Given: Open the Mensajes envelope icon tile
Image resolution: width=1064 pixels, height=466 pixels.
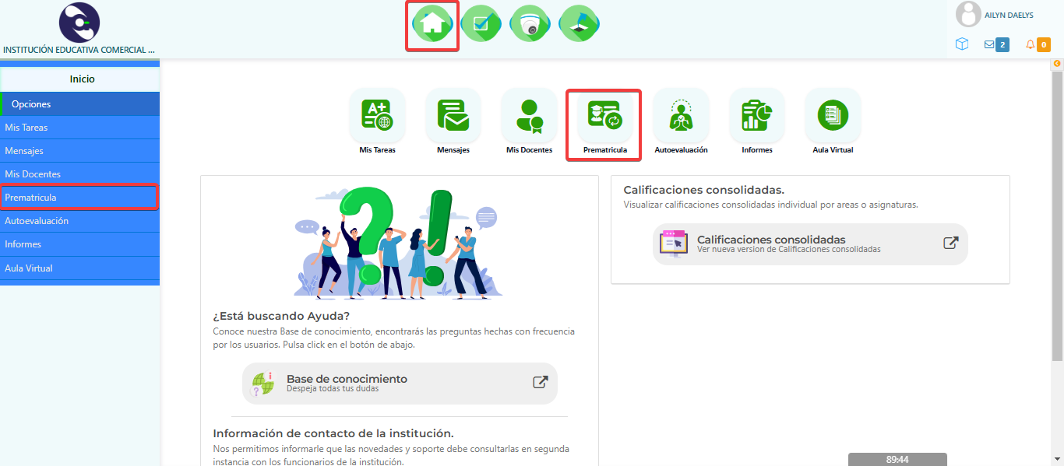Looking at the screenshot, I should (453, 115).
